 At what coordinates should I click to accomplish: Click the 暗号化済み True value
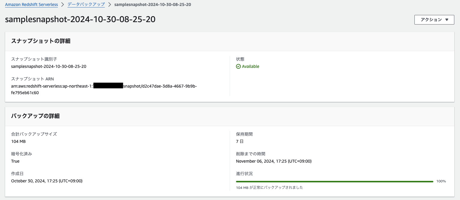15,161
